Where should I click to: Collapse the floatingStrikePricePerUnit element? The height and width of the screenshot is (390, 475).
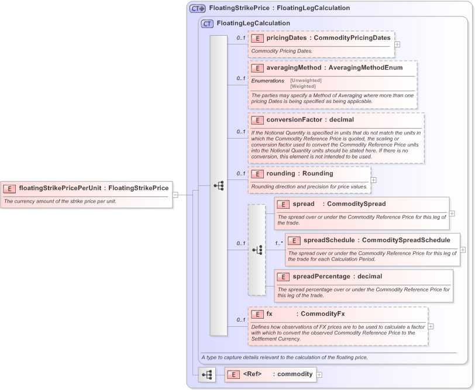175,195
